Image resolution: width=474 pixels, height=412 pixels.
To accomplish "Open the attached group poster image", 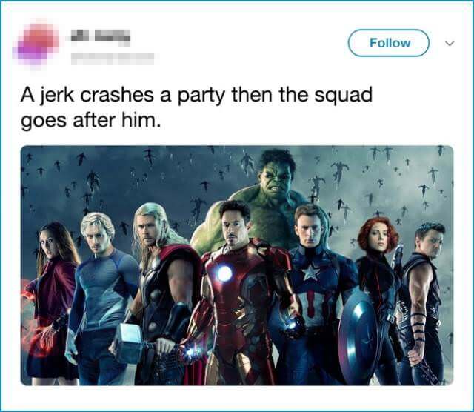I will 237,265.
